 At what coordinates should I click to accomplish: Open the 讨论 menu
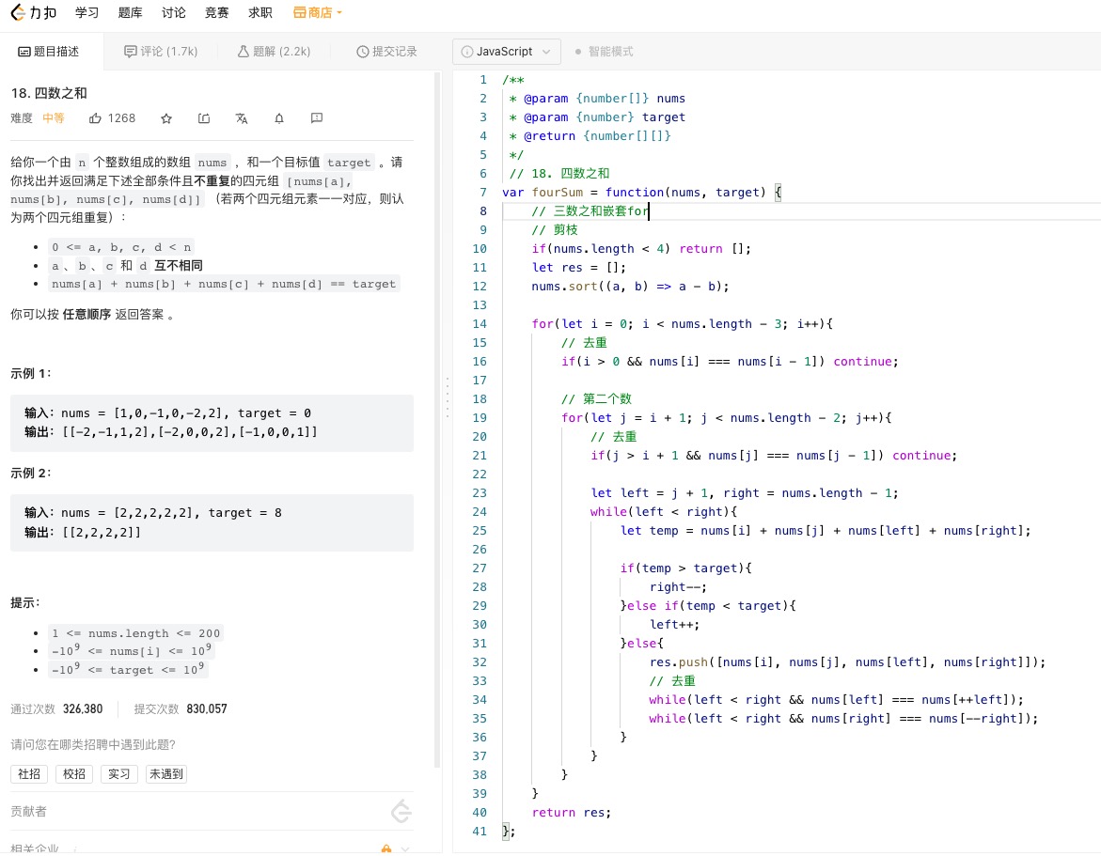coord(173,12)
